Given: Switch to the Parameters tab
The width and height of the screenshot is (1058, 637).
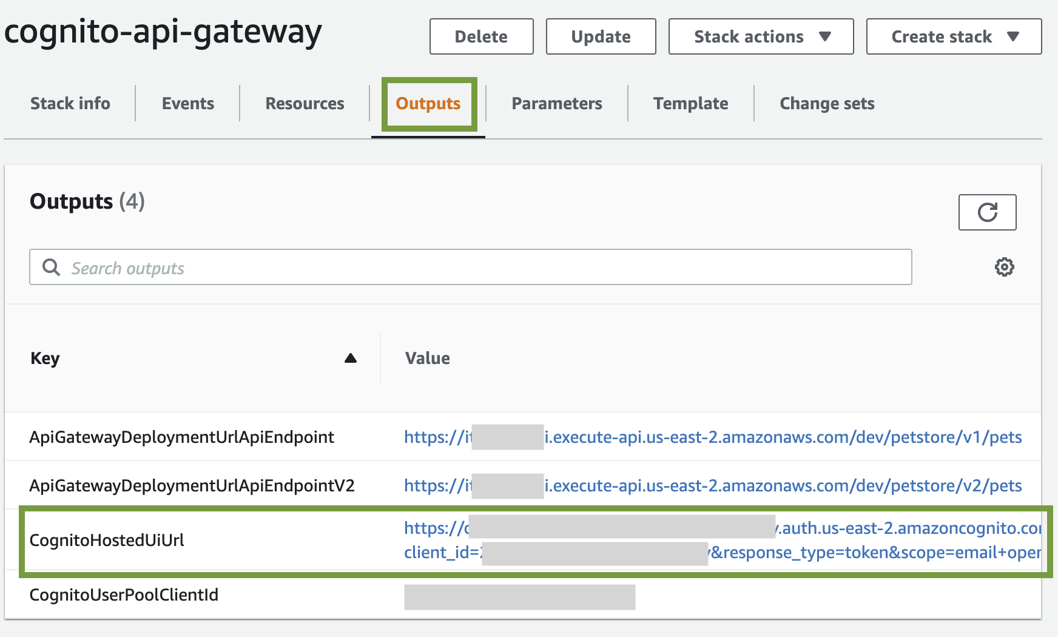Looking at the screenshot, I should (556, 103).
